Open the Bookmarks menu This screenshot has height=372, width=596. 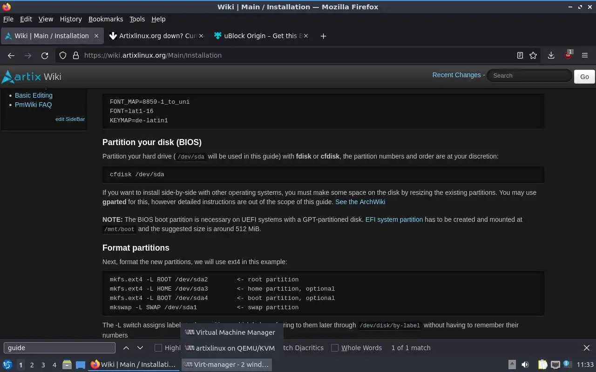pos(106,19)
